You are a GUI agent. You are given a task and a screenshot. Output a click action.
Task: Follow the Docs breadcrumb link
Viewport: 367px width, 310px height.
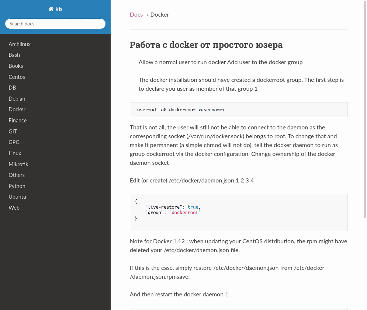coord(136,15)
